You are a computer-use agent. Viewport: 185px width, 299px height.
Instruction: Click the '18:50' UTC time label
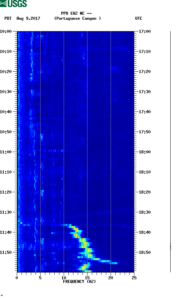point(144,252)
